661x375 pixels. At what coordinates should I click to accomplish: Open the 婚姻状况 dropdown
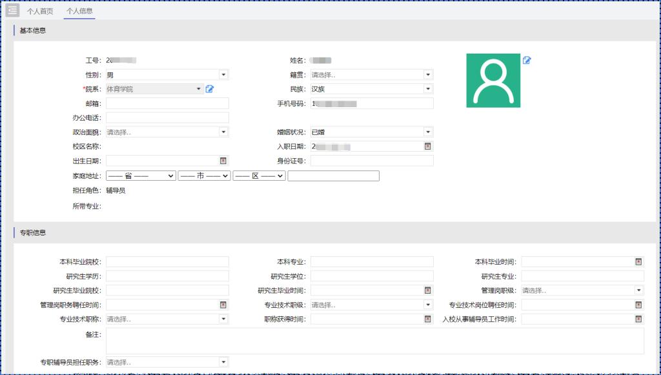pos(427,132)
